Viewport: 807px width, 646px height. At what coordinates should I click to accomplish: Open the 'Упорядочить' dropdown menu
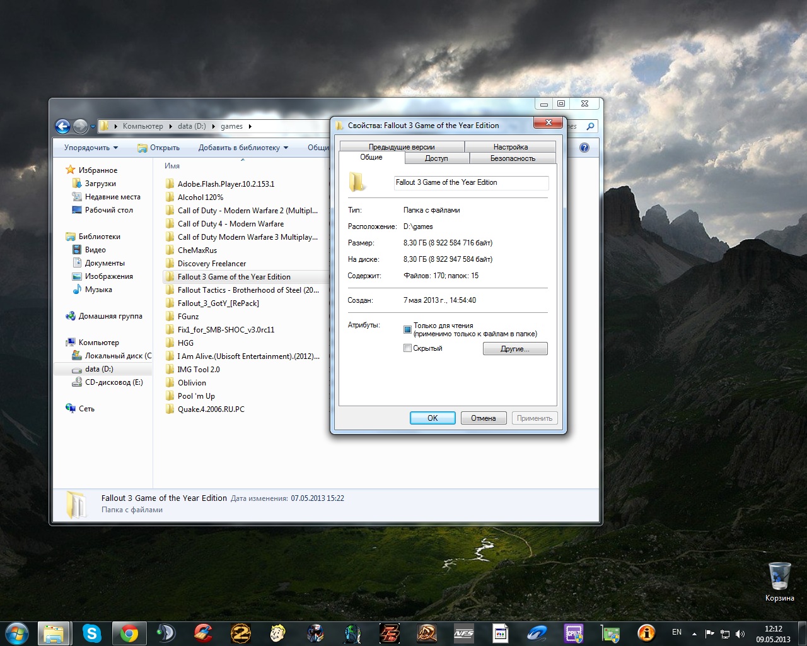(x=91, y=148)
